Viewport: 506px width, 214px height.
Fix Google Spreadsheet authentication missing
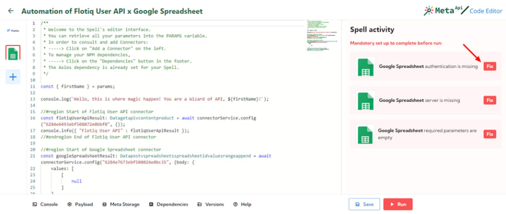489,67
